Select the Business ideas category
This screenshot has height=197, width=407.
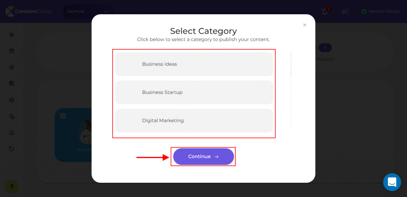[x=194, y=64]
